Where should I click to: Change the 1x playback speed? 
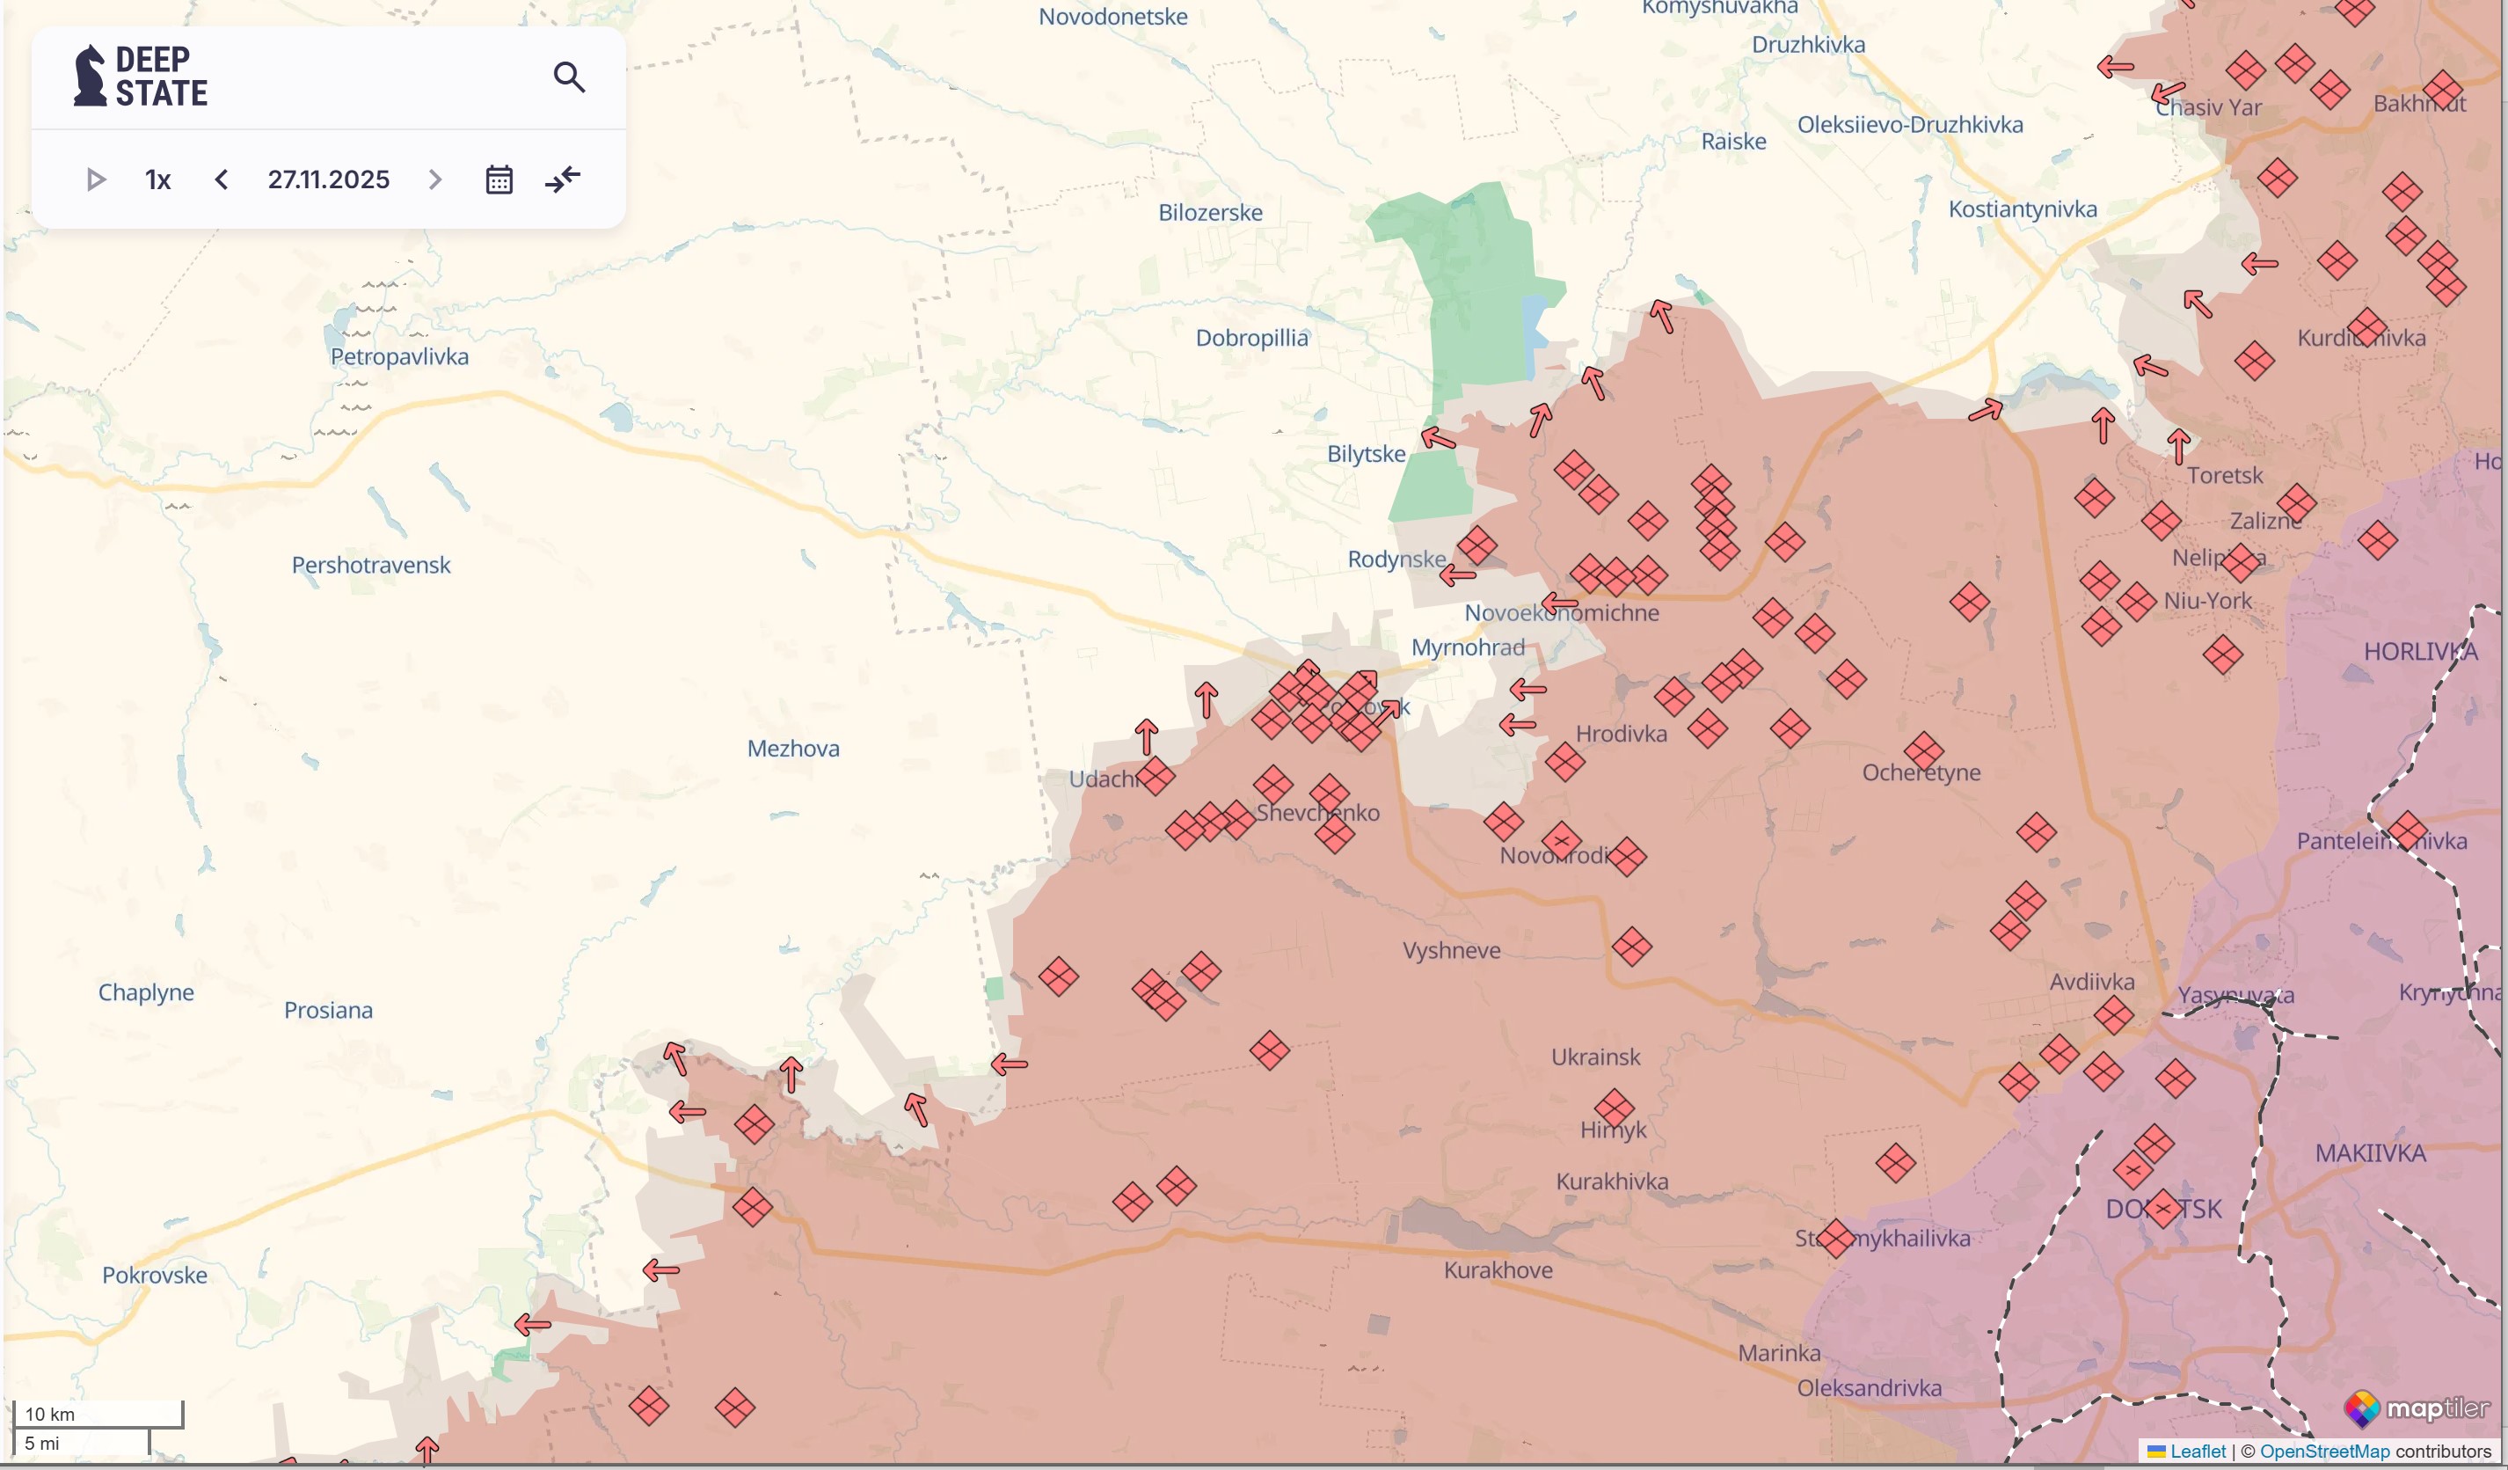(x=157, y=179)
